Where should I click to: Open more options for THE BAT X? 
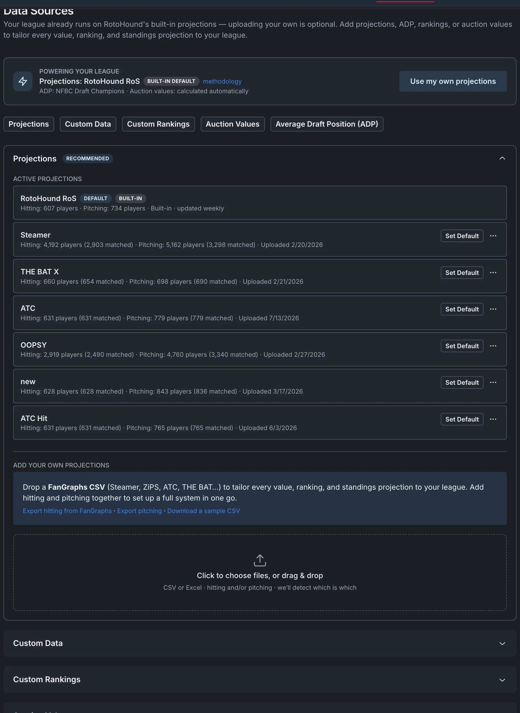tap(493, 273)
